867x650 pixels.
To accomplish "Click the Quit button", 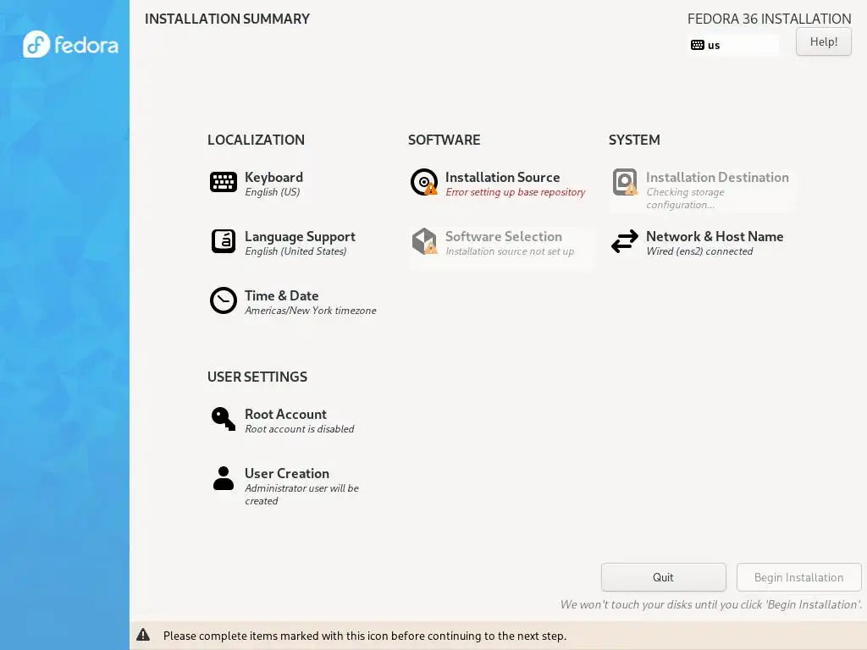I will (x=663, y=577).
